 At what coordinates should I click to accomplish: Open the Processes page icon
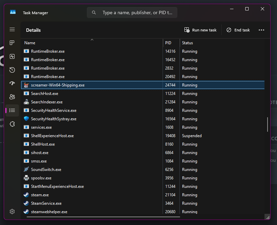pos(12,43)
